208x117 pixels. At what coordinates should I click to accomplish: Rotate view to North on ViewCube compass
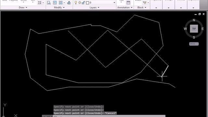tap(194, 20)
